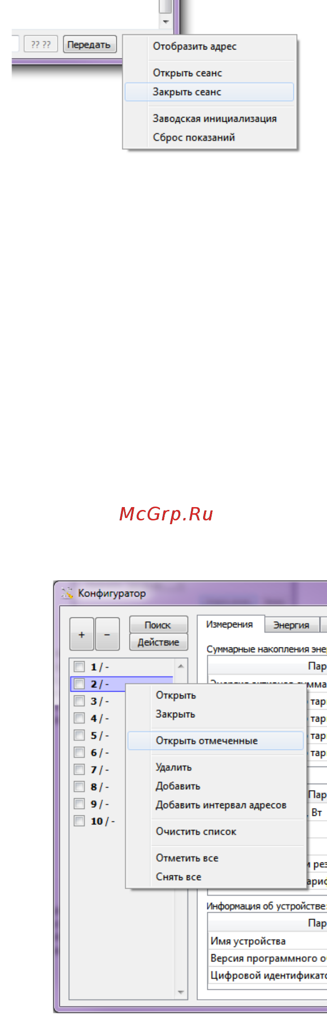Viewport: 327px width, 1027px height.
Task: Select Сброс показаний menu entry
Action: 194,137
